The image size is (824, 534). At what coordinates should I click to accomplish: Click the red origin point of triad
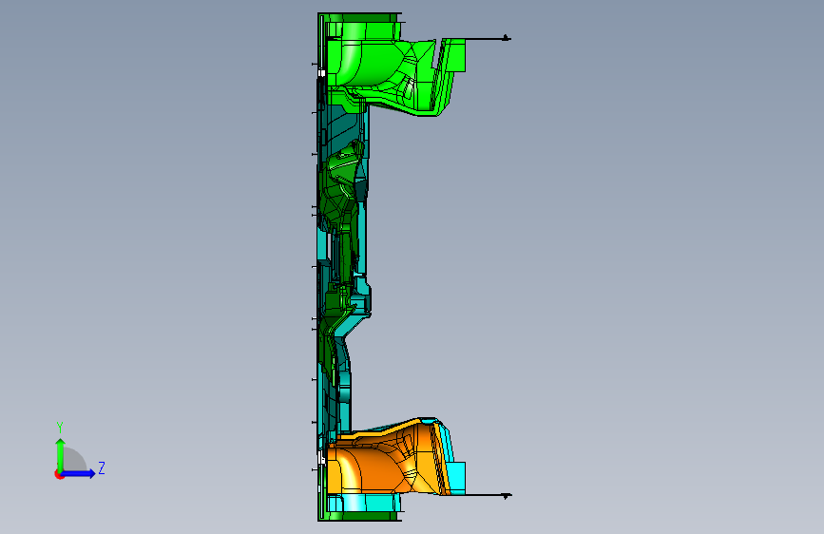tap(59, 474)
